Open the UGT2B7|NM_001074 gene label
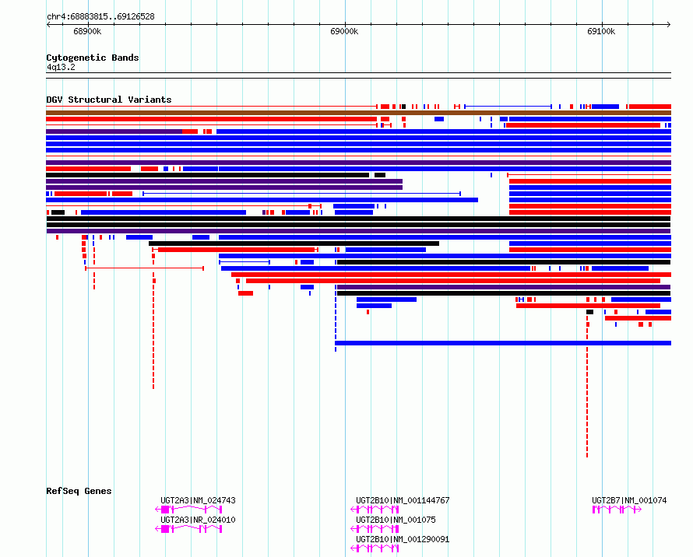The image size is (693, 557). (x=629, y=500)
